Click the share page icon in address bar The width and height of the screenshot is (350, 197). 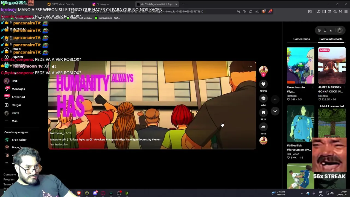coord(257,11)
